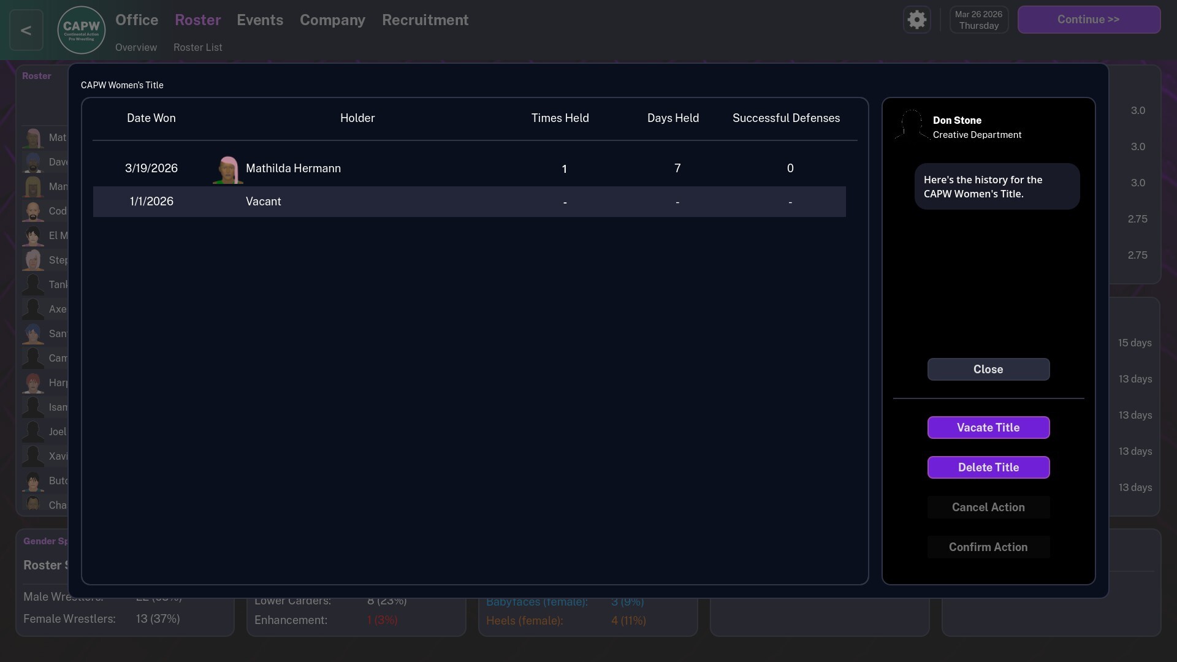Open the Events menu
This screenshot has height=662, width=1177.
coord(260,20)
